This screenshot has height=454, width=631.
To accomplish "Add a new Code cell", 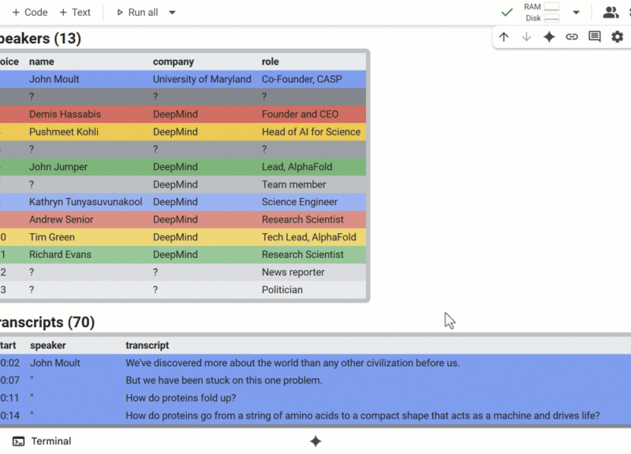I will tap(30, 13).
